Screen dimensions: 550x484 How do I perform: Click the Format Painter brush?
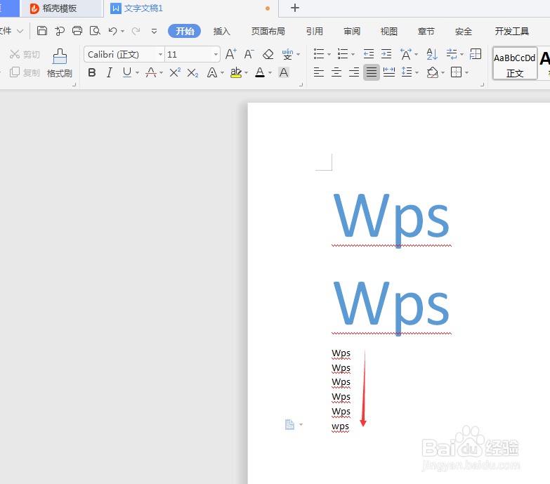click(x=60, y=63)
